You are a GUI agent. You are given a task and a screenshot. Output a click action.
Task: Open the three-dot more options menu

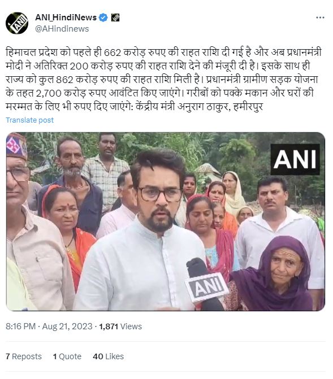(320, 18)
